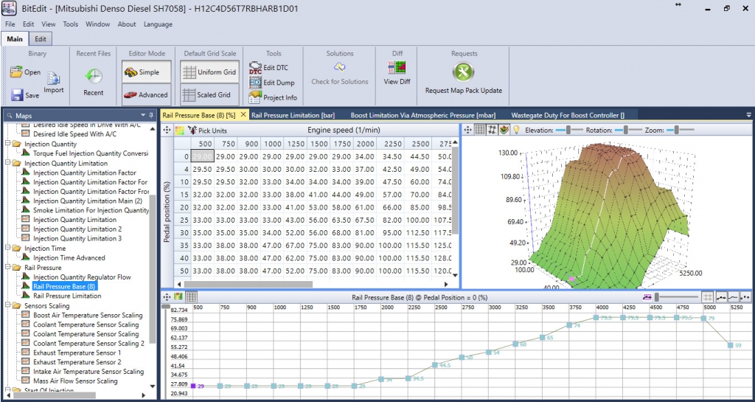Open the Tools menu

pos(70,24)
